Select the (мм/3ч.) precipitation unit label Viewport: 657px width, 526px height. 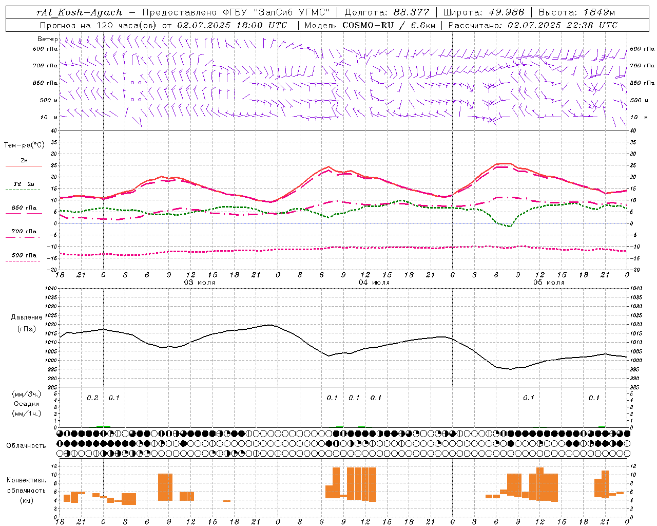[x=27, y=394]
